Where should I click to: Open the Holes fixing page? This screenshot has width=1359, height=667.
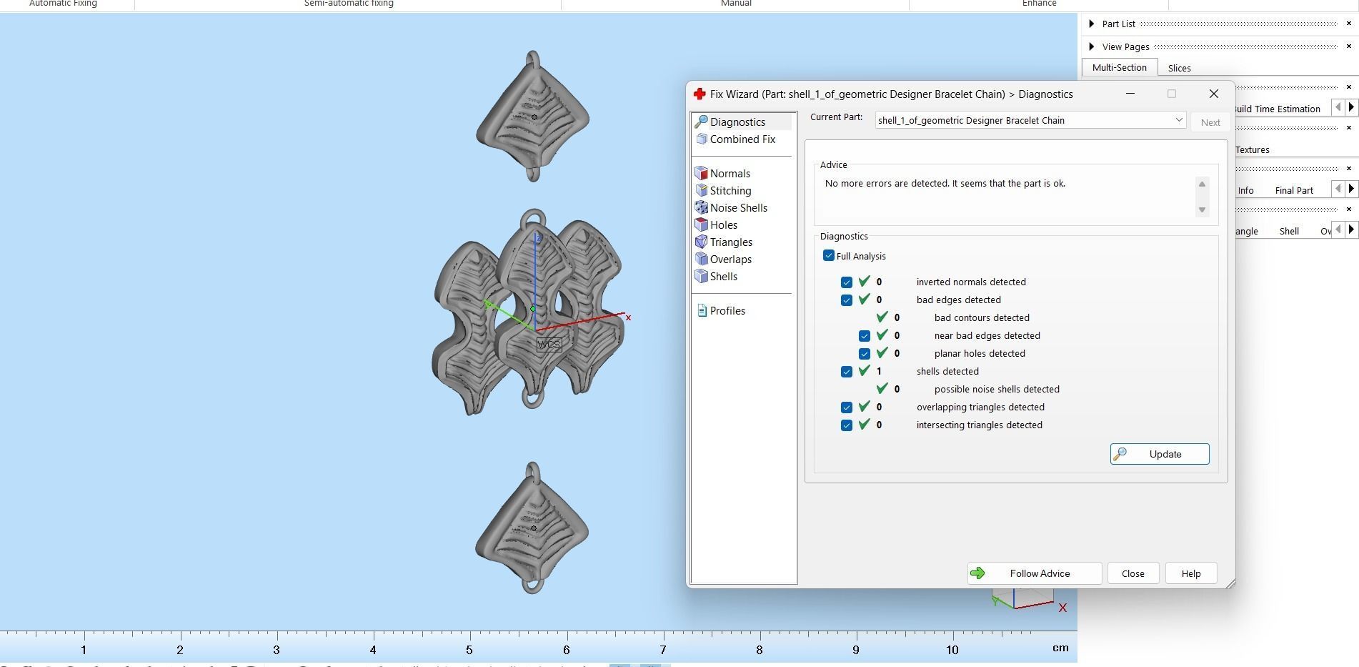(723, 225)
